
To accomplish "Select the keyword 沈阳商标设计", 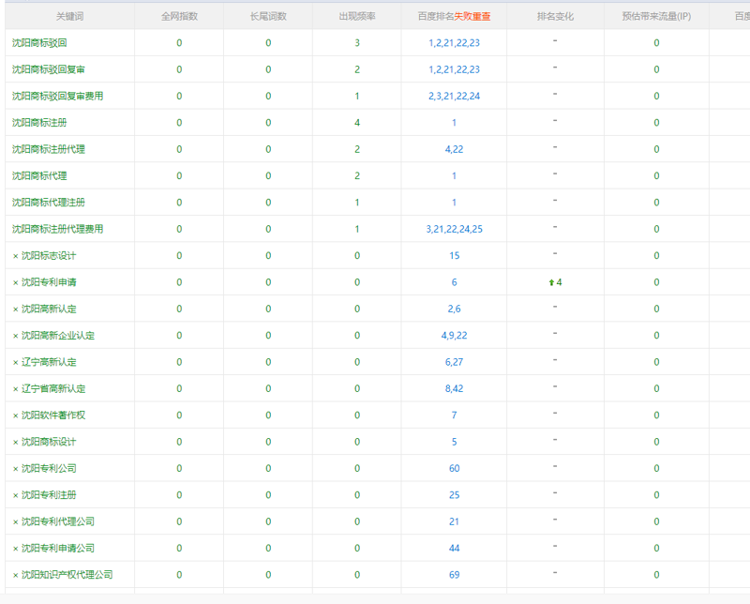I will pos(49,442).
